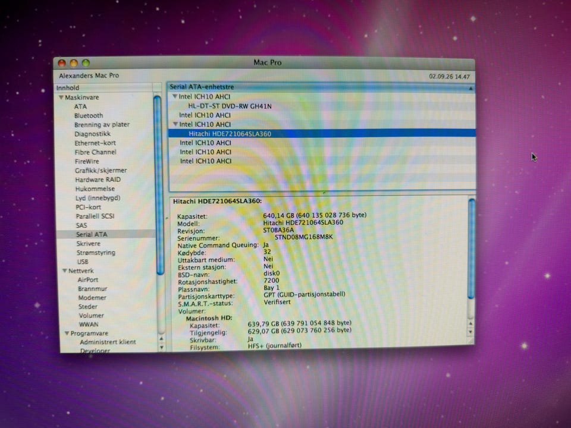Select Ethernet-kort in the sidebar
The image size is (571, 428).
95,143
